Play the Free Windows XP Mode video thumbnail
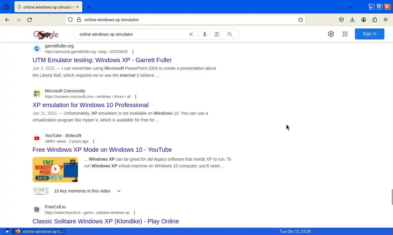The width and height of the screenshot is (393, 235). [x=55, y=170]
